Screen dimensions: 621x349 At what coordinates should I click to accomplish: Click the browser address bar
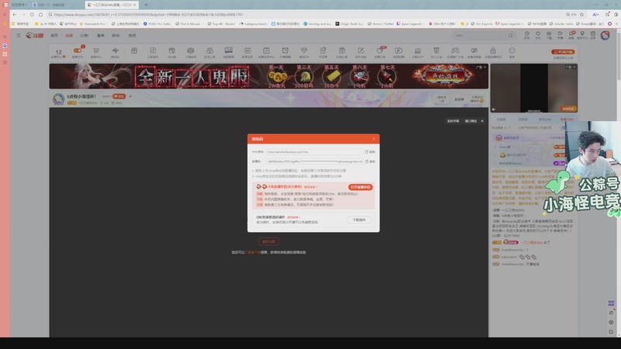[x=305, y=15]
